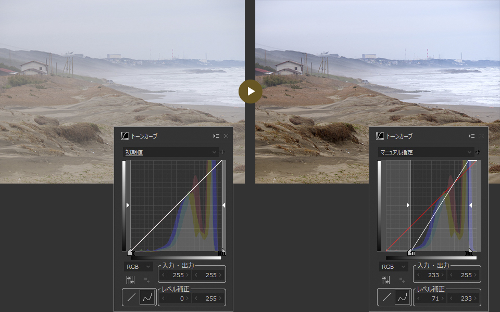Click the flip curve icon in the left panel
The image size is (500, 312).
click(x=131, y=280)
